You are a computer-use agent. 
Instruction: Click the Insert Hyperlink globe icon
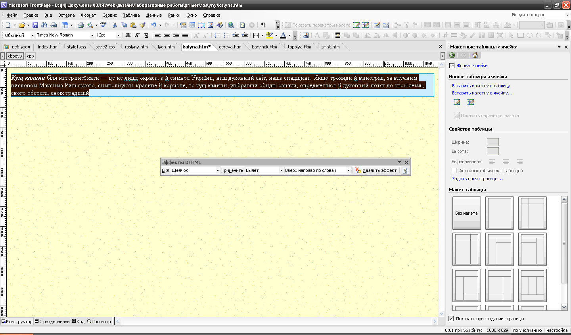(231, 25)
